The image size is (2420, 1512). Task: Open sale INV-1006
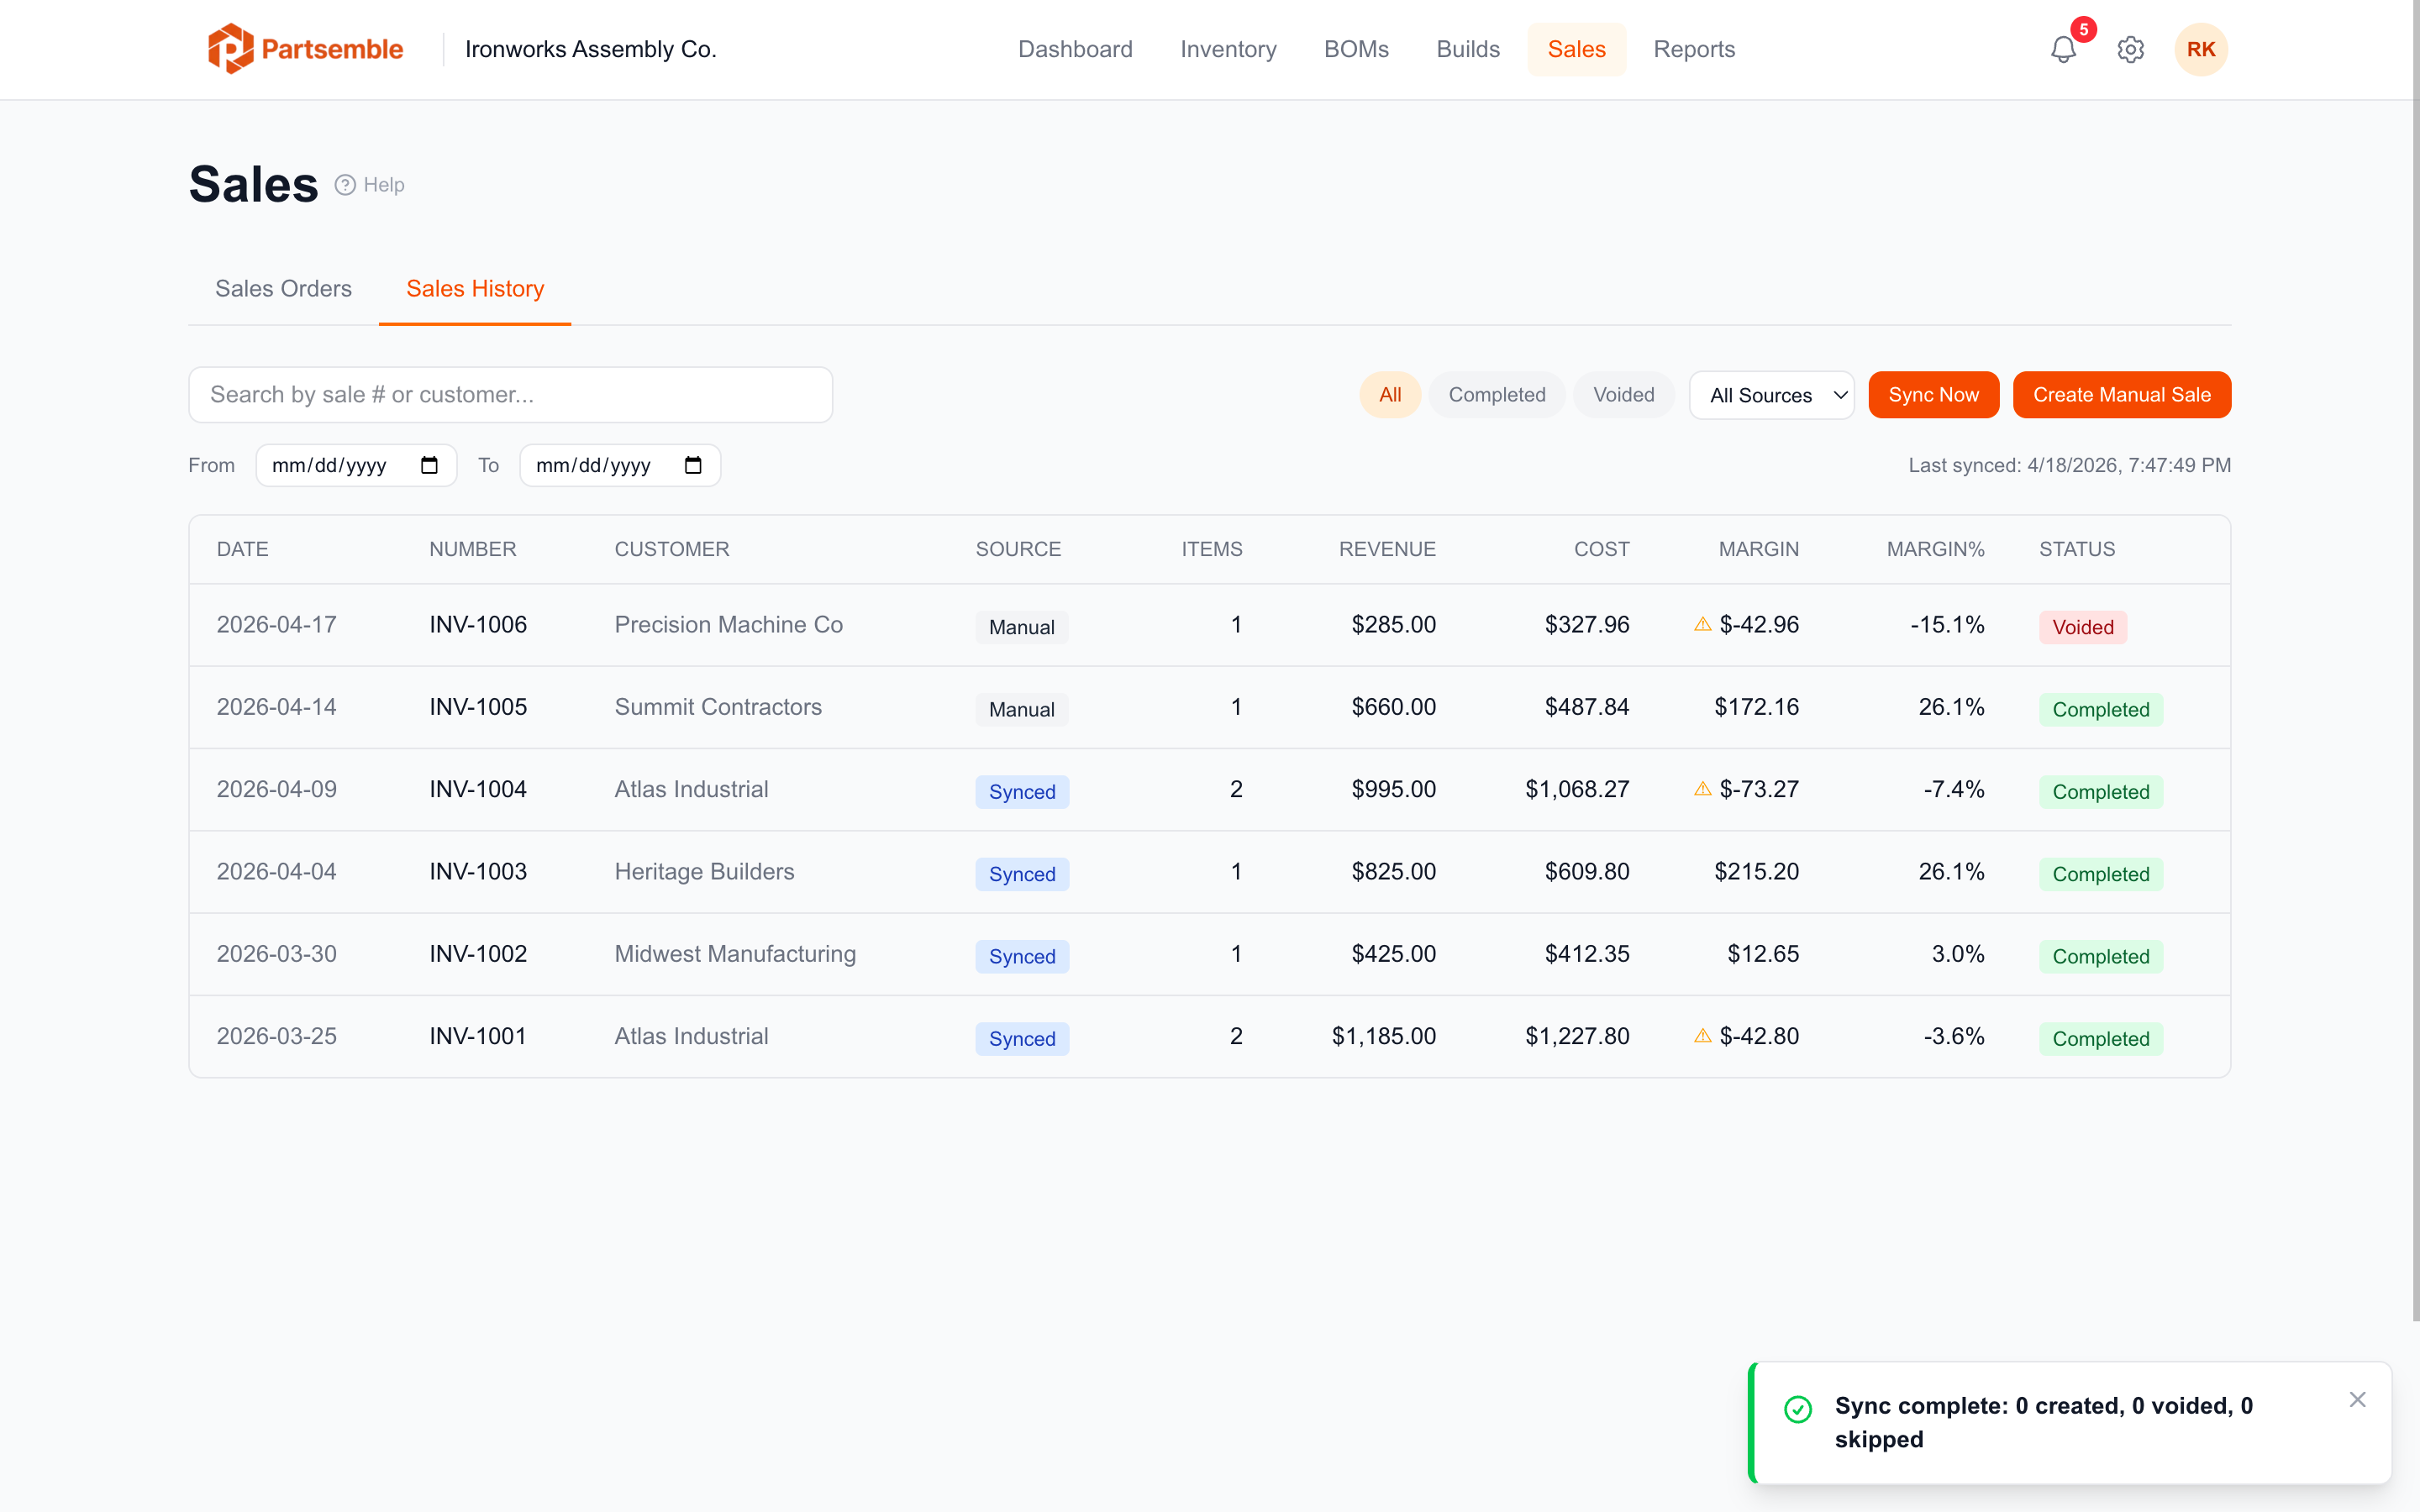click(x=477, y=624)
